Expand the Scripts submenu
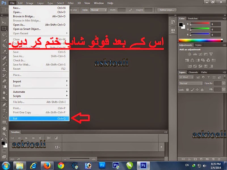The image size is (227, 170). (x=39, y=96)
